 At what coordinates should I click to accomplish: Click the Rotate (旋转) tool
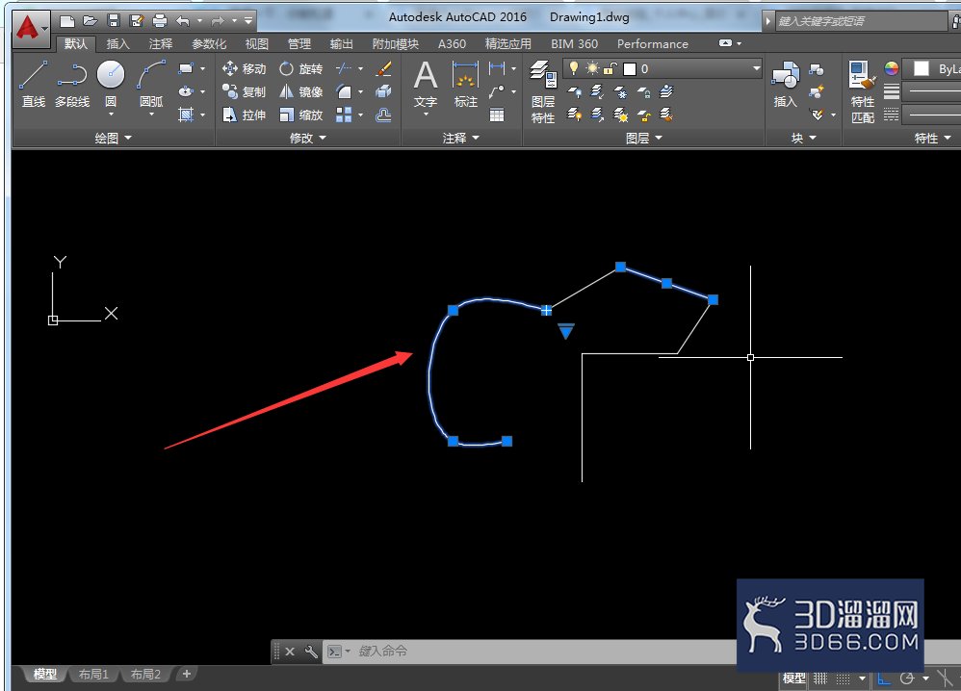(x=301, y=68)
